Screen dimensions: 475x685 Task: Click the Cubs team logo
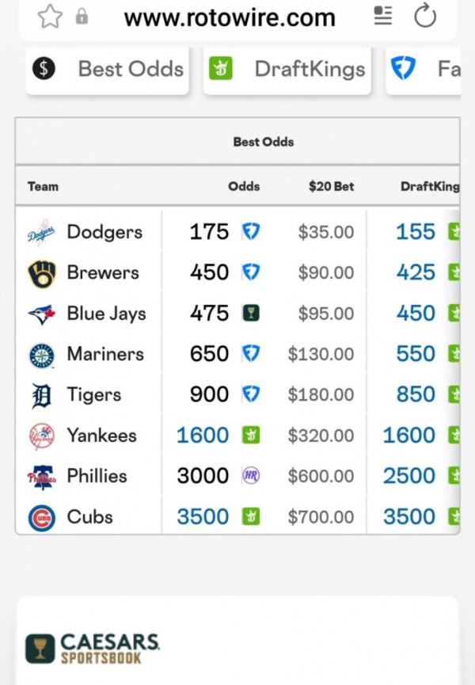[x=41, y=517]
